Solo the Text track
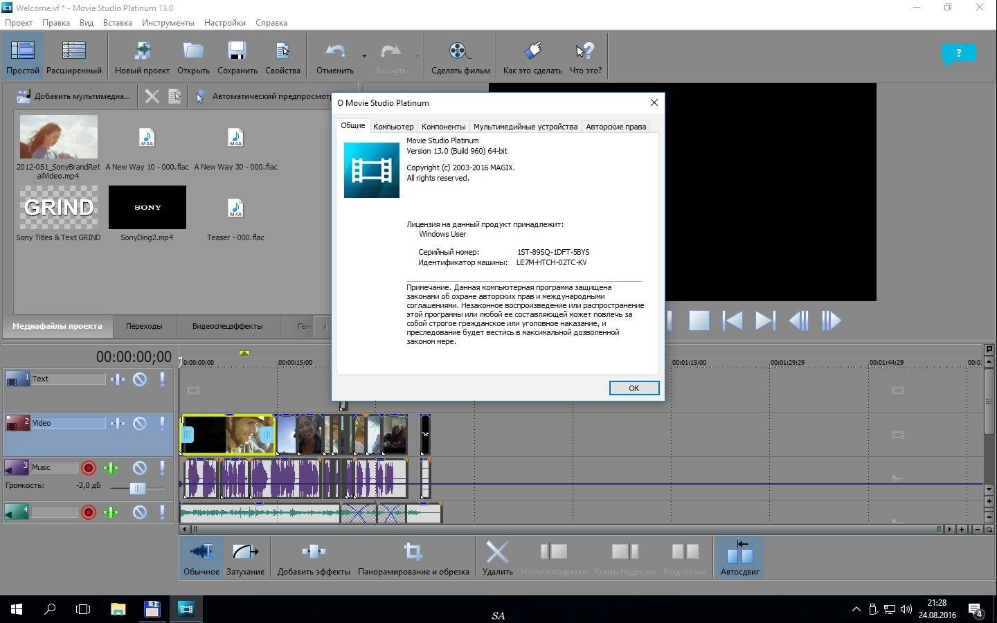Image resolution: width=997 pixels, height=623 pixels. (163, 379)
